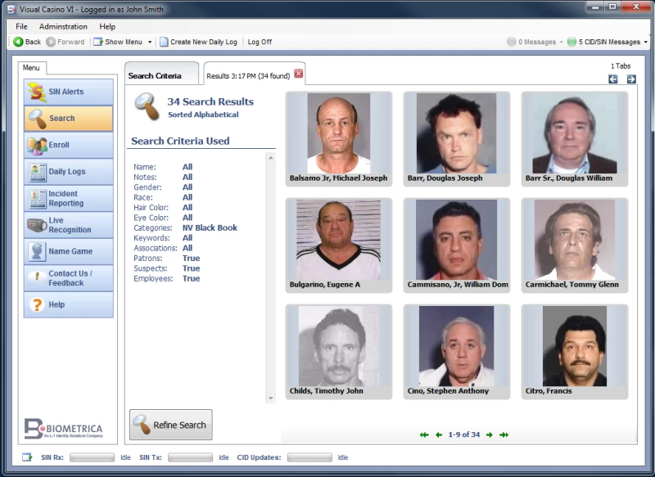
Task: Click the Refine Search button
Action: (x=171, y=425)
